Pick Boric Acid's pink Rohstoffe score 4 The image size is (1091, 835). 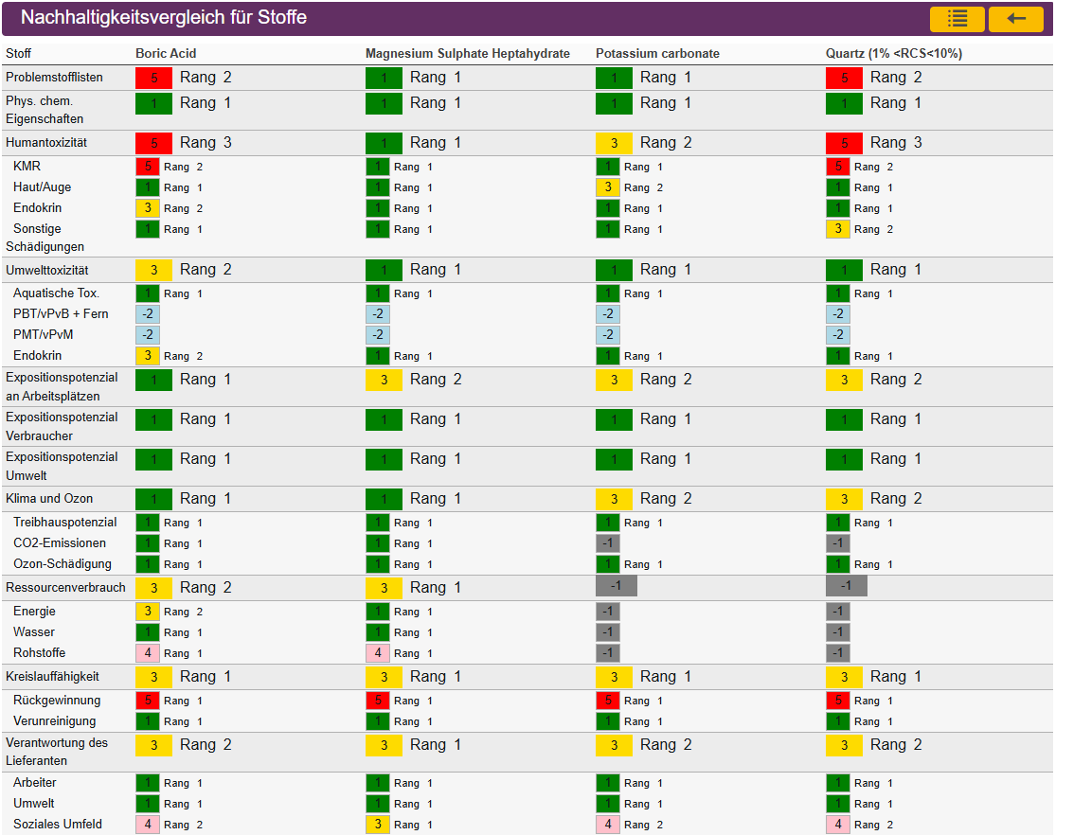click(148, 653)
